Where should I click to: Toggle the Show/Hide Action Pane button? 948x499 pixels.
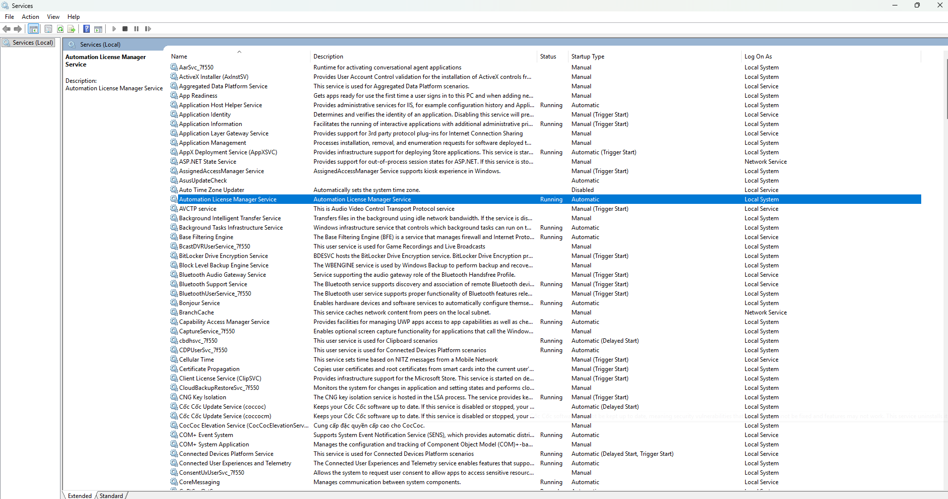pos(98,29)
